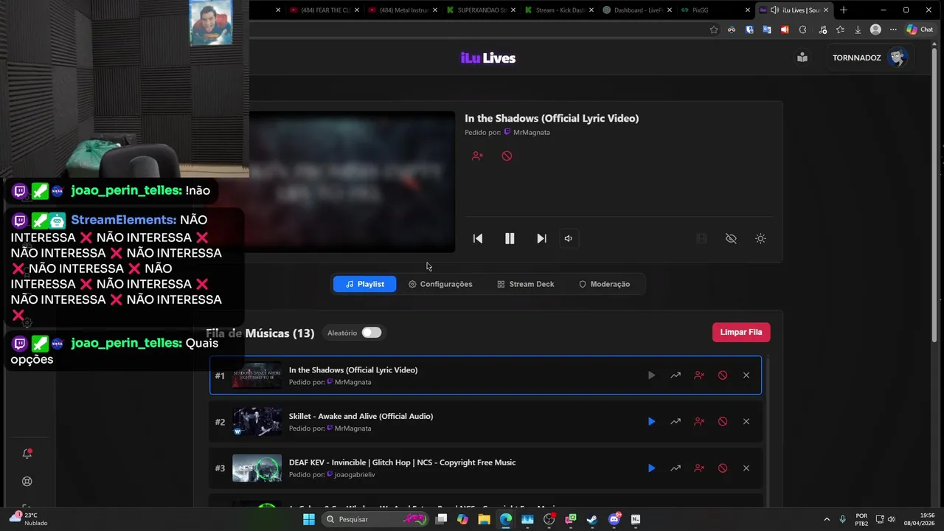The image size is (944, 531).
Task: Open the taskbar clock showing 19:56
Action: point(919,519)
